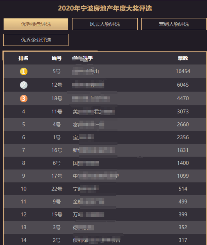The height and width of the screenshot is (245, 207).
Task: Click the 编号 column header
Action: tap(57, 58)
